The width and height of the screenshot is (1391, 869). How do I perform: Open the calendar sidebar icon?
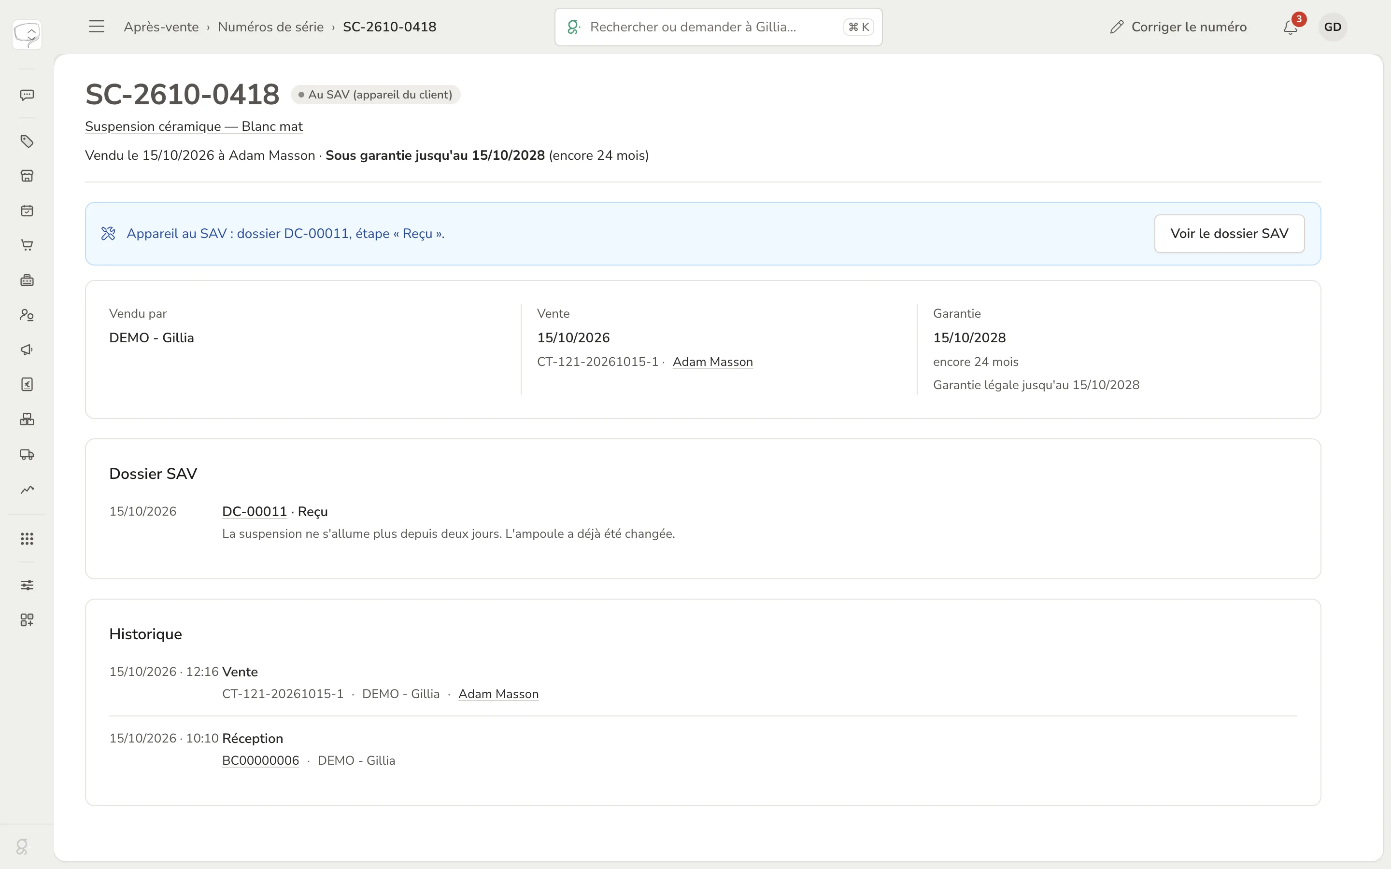27,211
